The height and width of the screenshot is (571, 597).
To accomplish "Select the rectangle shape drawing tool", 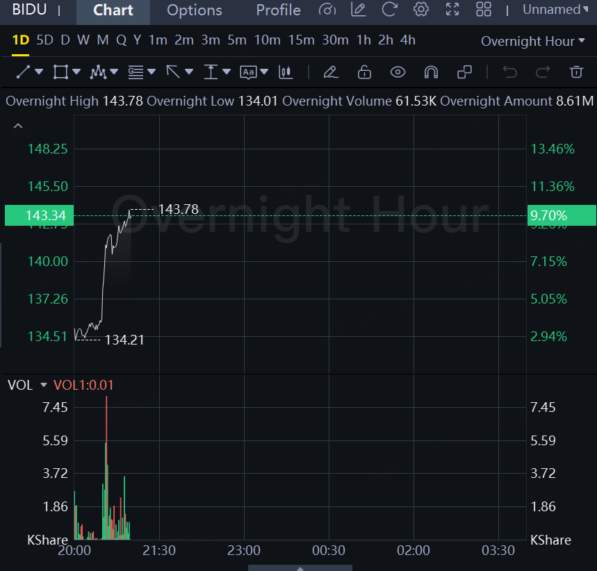I will (x=60, y=72).
